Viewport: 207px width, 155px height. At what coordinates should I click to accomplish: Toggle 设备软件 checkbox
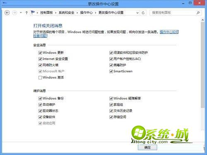point(40,117)
